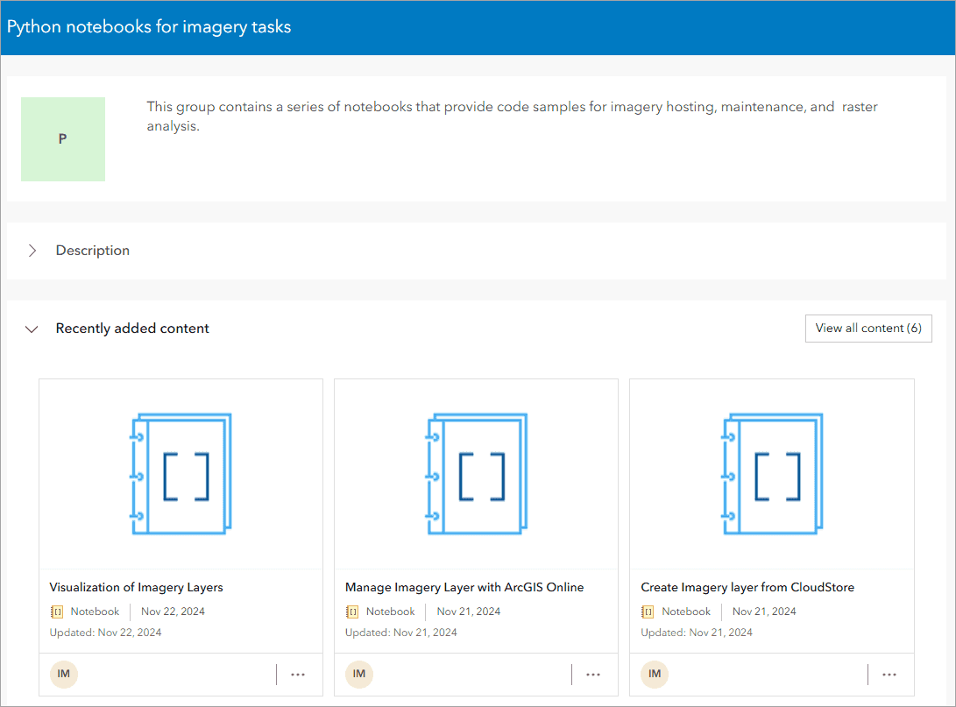Open the Visualization of Imagery Layers notebook
The width and height of the screenshot is (956, 707).
click(x=136, y=587)
